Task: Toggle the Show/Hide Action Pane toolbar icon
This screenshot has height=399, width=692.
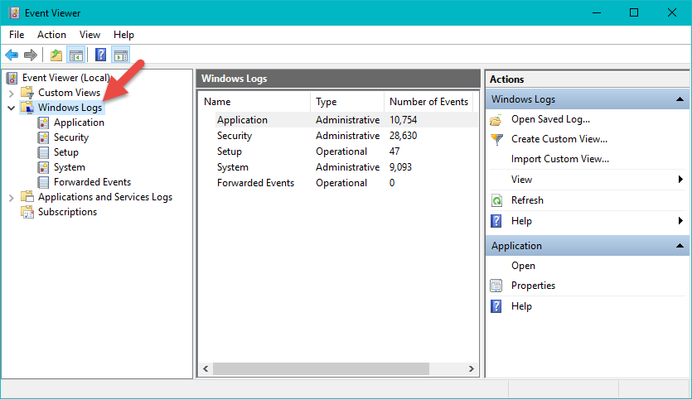Action: tap(121, 55)
